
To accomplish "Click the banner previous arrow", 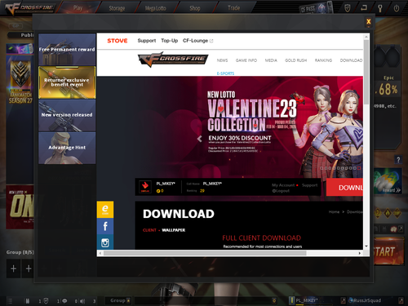I will point(200,139).
